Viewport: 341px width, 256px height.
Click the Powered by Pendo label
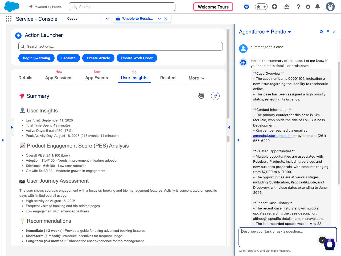tap(45, 7)
